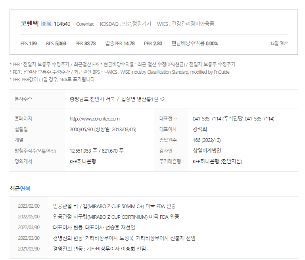Click the KOSDAQ : 의료,정밀기기 label
Image resolution: width=305 pixels, height=260 pixels.
pyautogui.click(x=125, y=24)
